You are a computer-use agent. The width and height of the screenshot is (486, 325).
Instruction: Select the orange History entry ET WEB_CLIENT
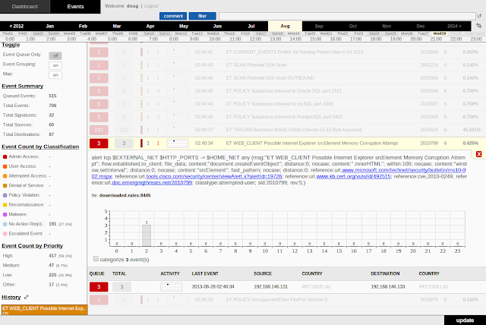pyautogui.click(x=44, y=310)
